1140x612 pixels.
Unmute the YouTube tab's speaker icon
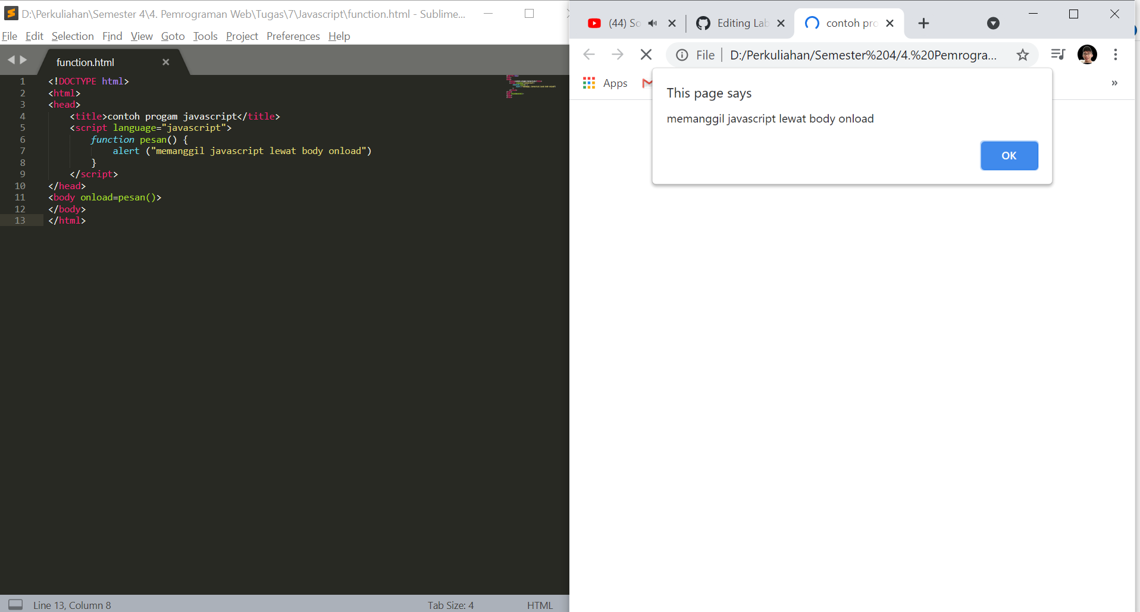tap(653, 23)
